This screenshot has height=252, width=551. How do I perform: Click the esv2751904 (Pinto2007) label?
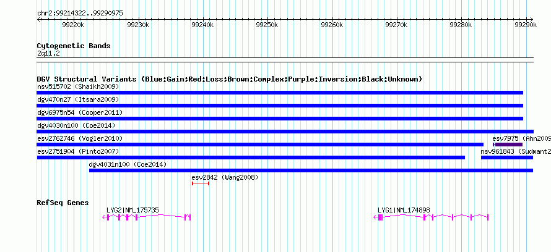click(78, 151)
